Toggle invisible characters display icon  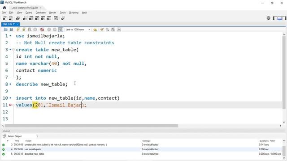(113, 30)
